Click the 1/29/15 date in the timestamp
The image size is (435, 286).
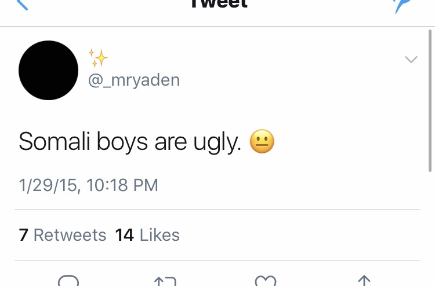[x=50, y=185]
